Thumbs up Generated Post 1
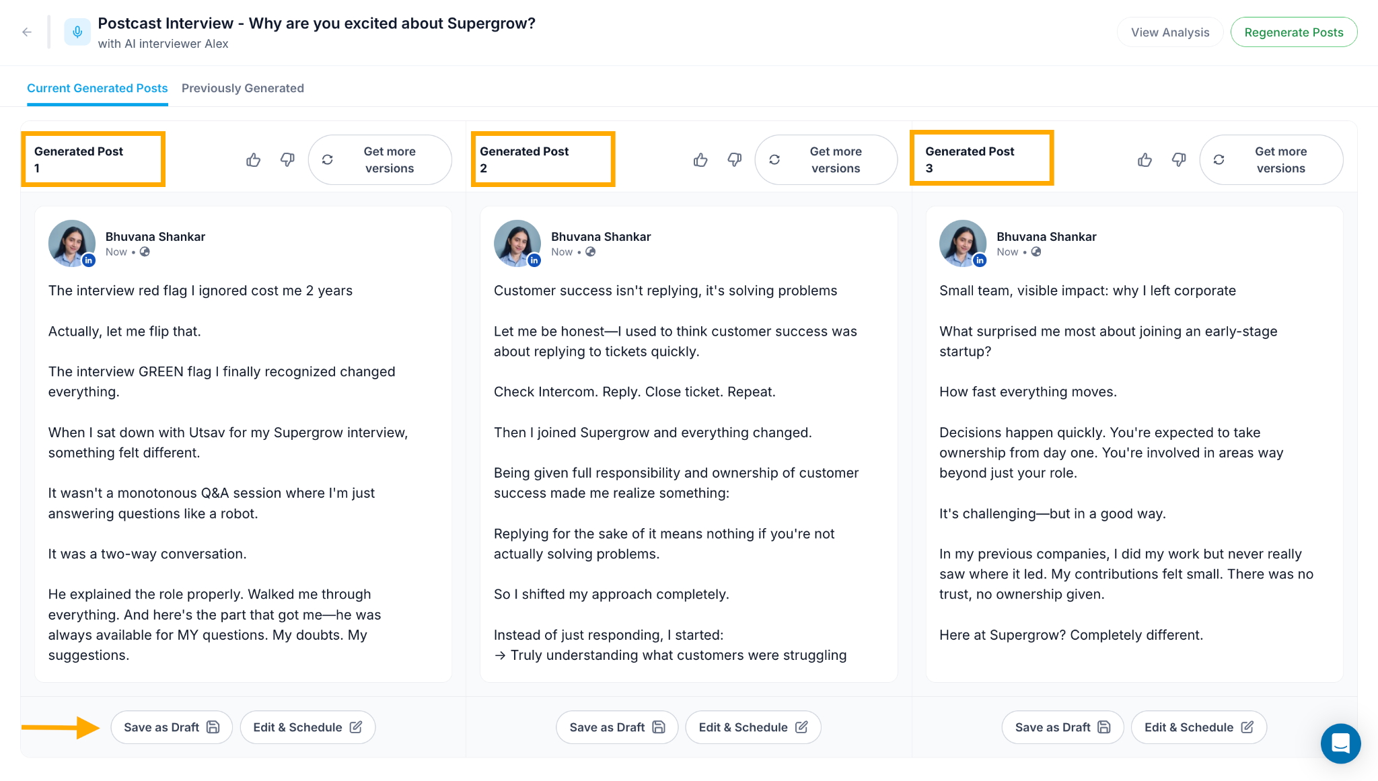The width and height of the screenshot is (1378, 781). (x=254, y=160)
